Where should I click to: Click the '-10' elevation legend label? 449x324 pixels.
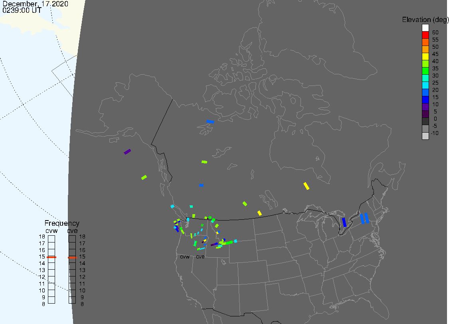[x=435, y=133]
